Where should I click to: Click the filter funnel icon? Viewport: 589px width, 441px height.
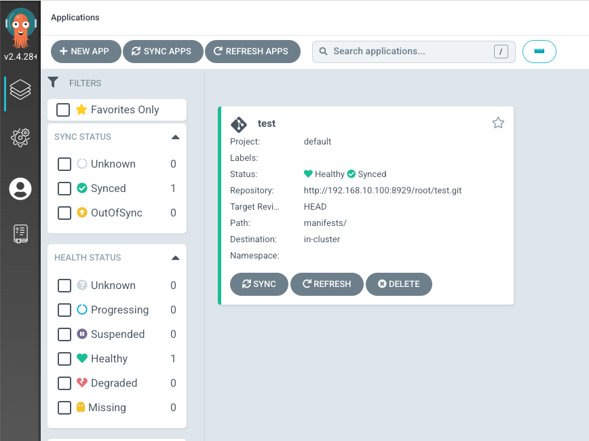54,83
